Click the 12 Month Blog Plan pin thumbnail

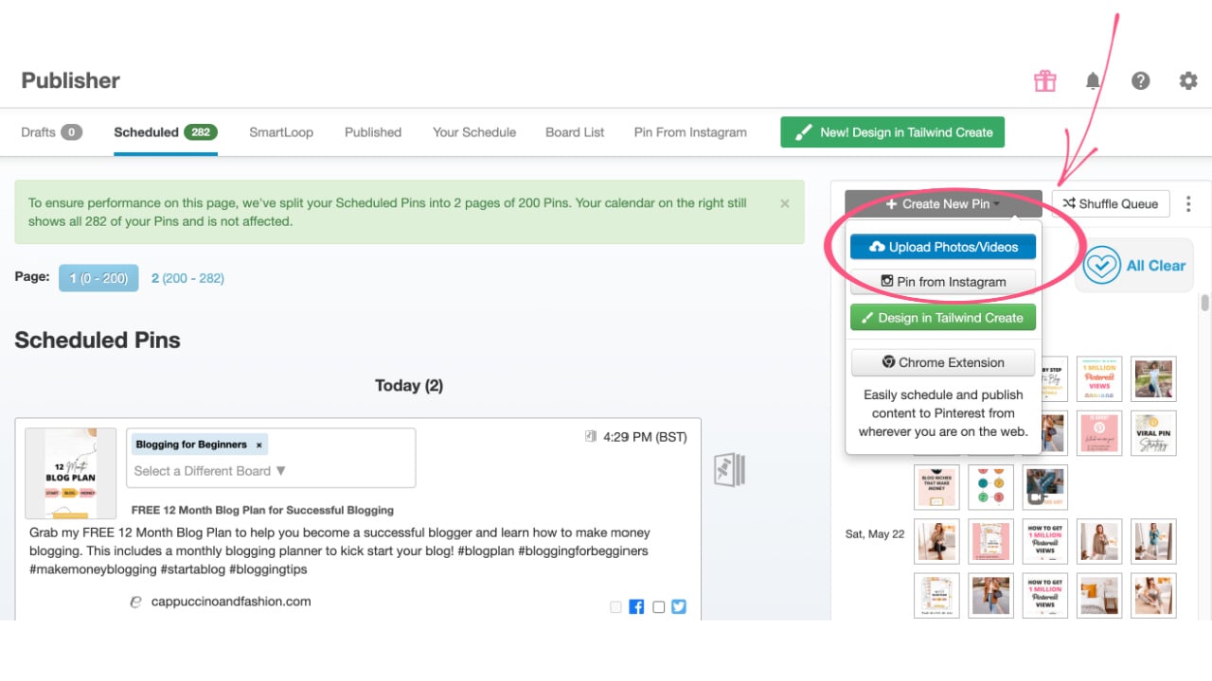[x=71, y=473]
